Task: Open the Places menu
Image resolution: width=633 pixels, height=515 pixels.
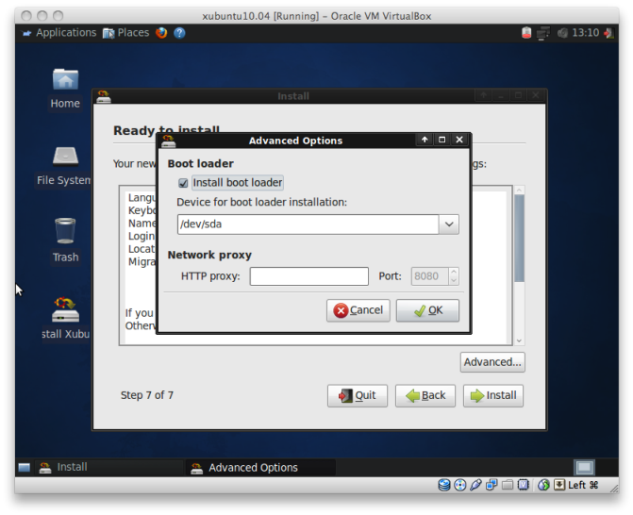Action: point(126,33)
